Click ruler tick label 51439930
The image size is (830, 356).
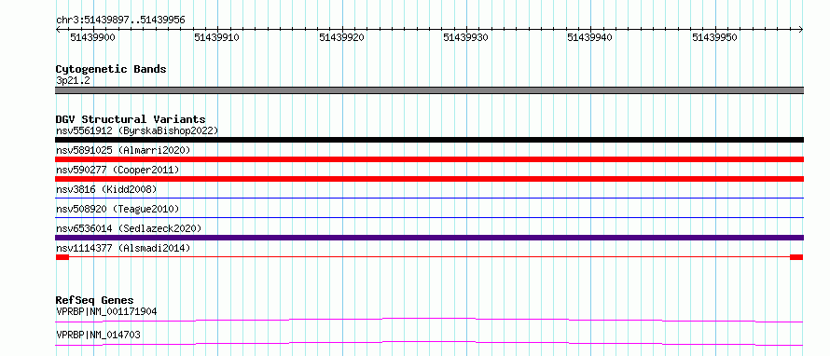(x=465, y=37)
